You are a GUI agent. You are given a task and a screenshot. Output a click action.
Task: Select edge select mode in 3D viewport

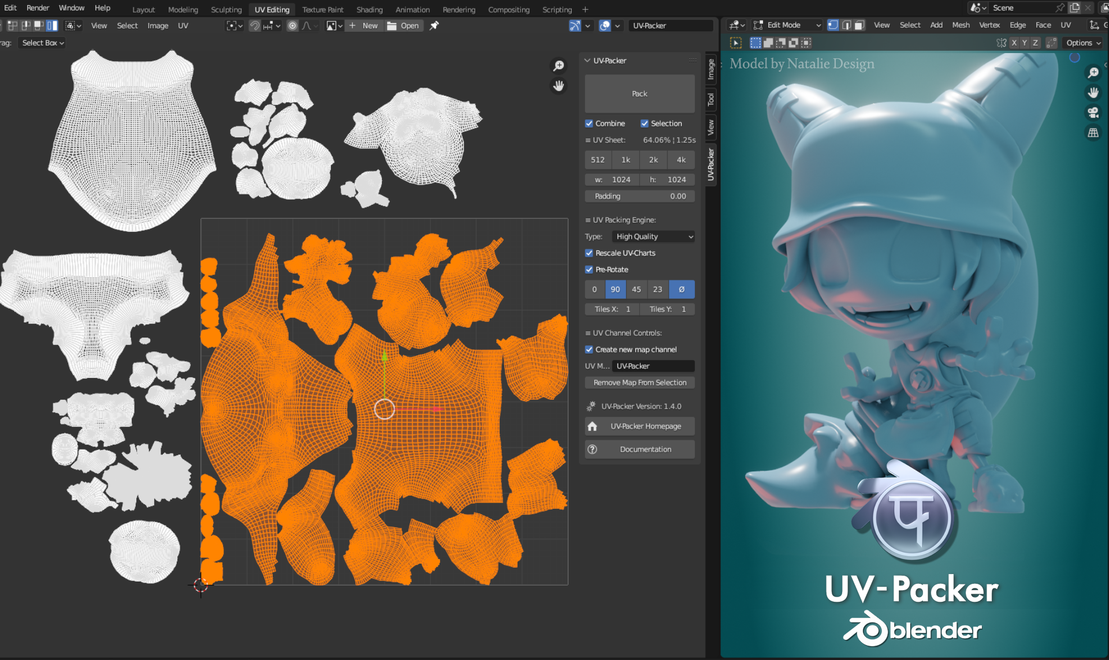(x=846, y=25)
